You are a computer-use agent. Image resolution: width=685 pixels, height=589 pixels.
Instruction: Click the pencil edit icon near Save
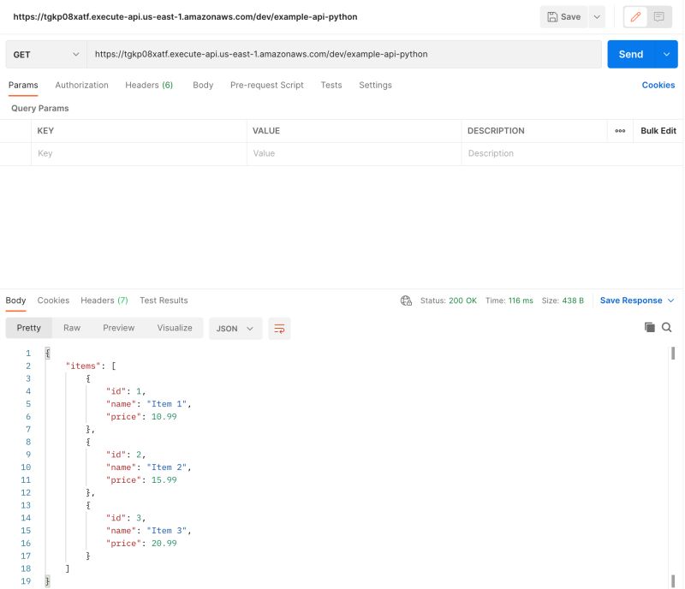634,16
